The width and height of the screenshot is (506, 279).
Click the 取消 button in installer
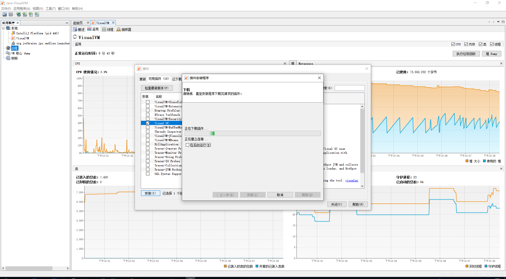pyautogui.click(x=280, y=195)
